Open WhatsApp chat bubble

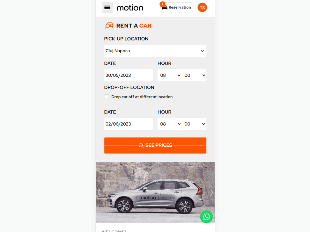click(206, 217)
